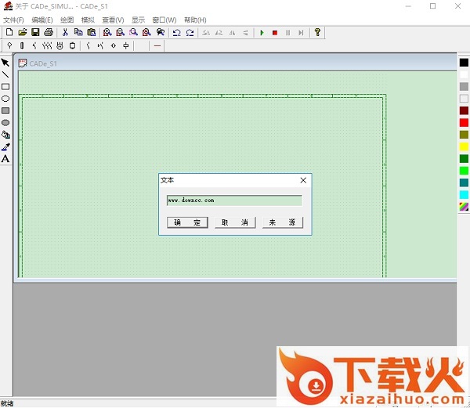Pick the dark red color swatch
Image resolution: width=470 pixels, height=408 pixels.
pos(464,110)
